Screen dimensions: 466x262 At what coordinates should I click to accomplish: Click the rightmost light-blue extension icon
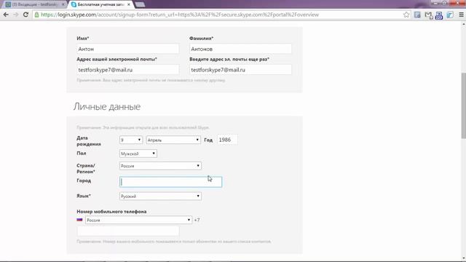pos(450,15)
